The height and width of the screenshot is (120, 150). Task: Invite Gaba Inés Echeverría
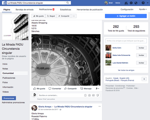(x=141, y=55)
